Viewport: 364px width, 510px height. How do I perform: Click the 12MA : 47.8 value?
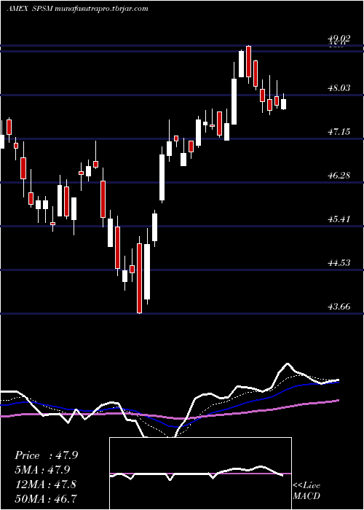[x=45, y=484]
